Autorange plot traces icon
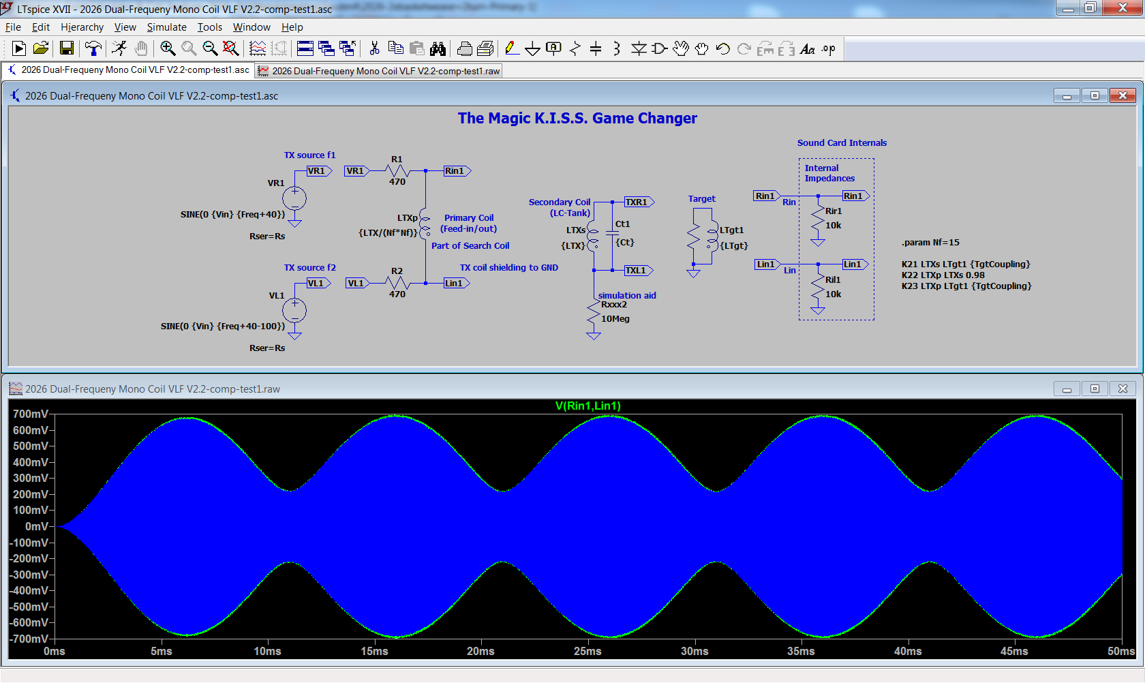This screenshot has height=683, width=1145. tap(258, 48)
